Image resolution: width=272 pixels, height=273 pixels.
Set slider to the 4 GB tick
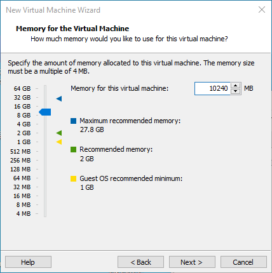pos(45,124)
